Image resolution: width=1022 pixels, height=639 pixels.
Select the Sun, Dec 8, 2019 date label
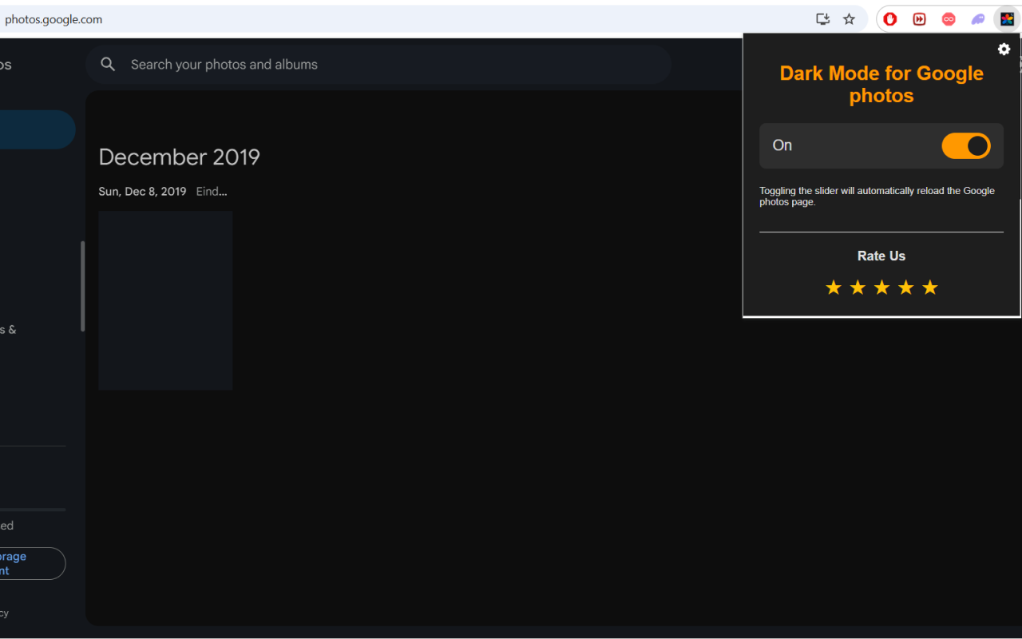142,192
